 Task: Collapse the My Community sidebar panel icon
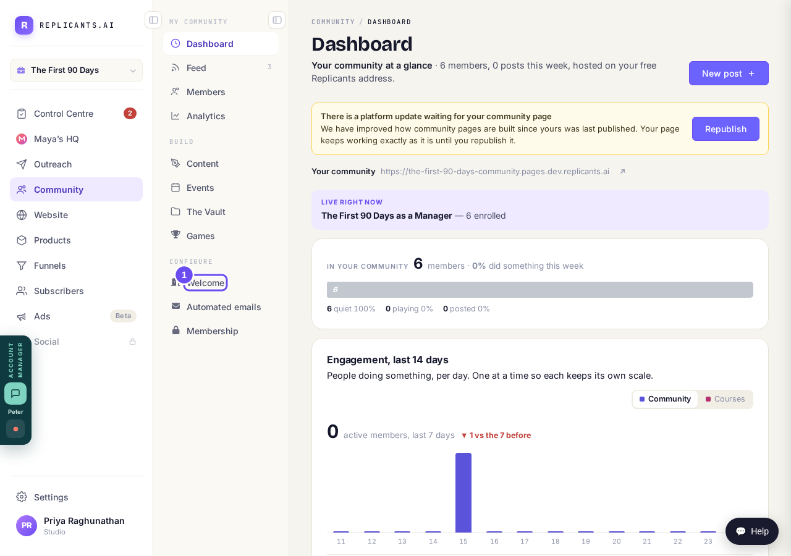pyautogui.click(x=277, y=20)
